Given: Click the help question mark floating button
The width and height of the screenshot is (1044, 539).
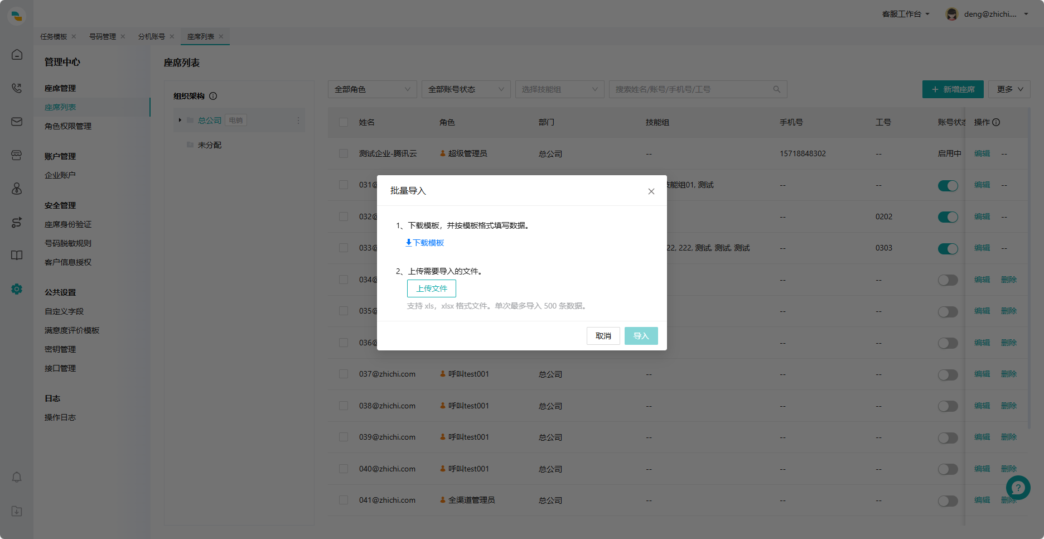Looking at the screenshot, I should 1018,488.
